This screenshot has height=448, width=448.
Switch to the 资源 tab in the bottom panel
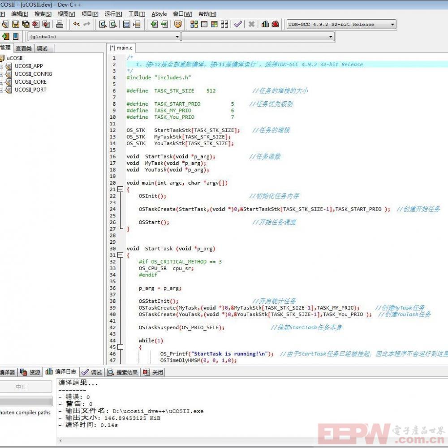pos(30,372)
